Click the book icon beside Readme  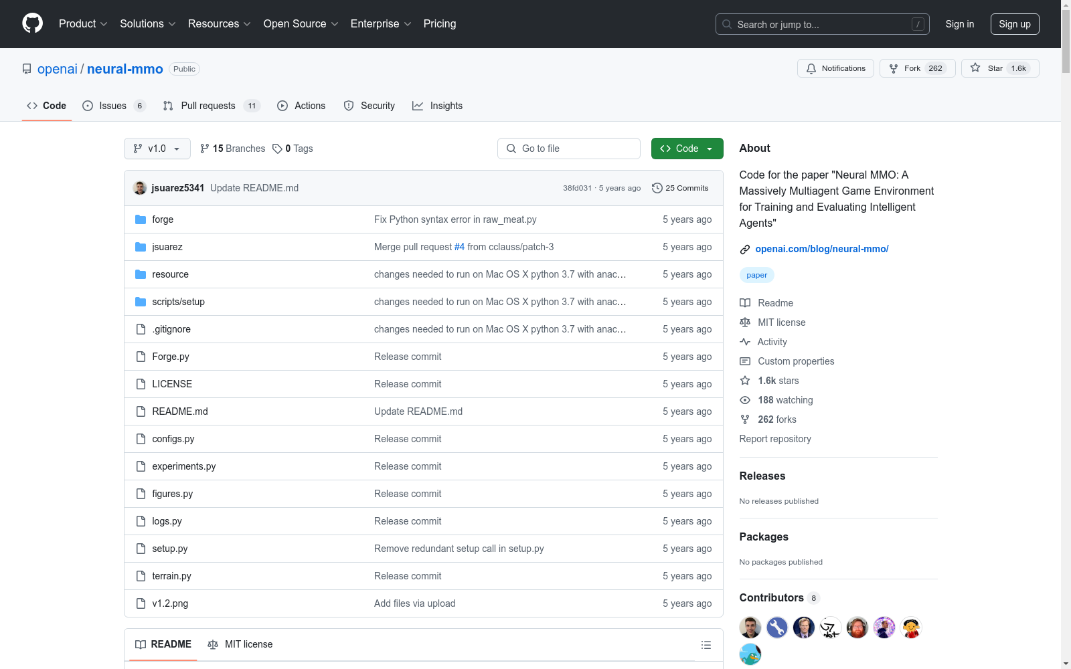pyautogui.click(x=745, y=303)
